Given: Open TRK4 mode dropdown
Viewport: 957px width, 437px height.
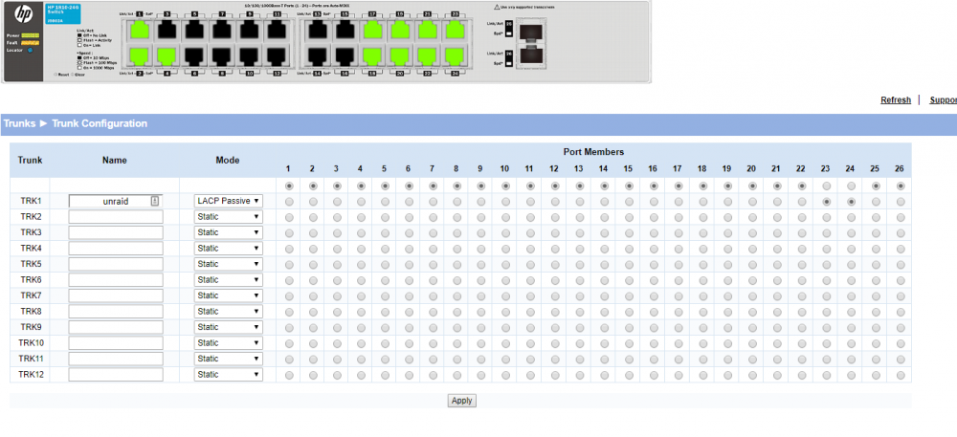Looking at the screenshot, I should [x=229, y=248].
